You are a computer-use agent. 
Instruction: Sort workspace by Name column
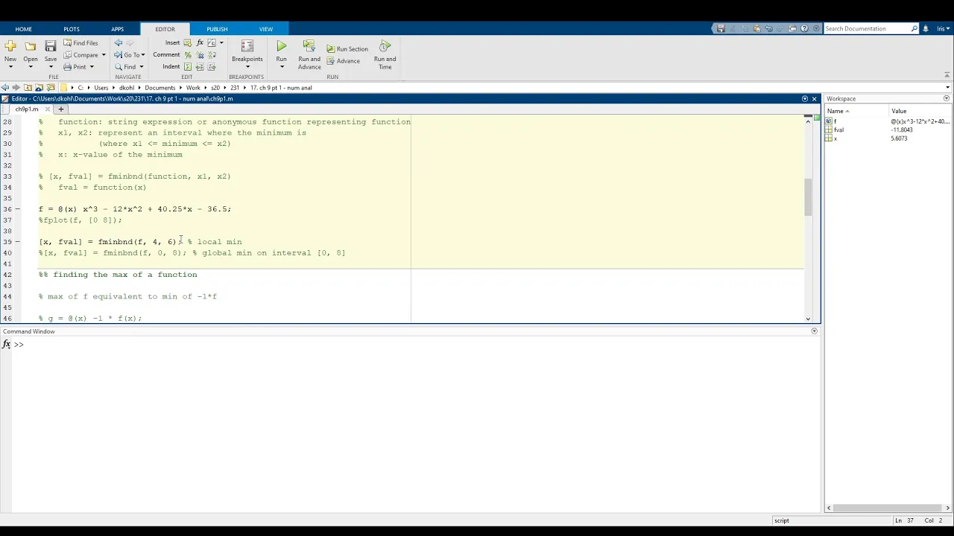[857, 111]
